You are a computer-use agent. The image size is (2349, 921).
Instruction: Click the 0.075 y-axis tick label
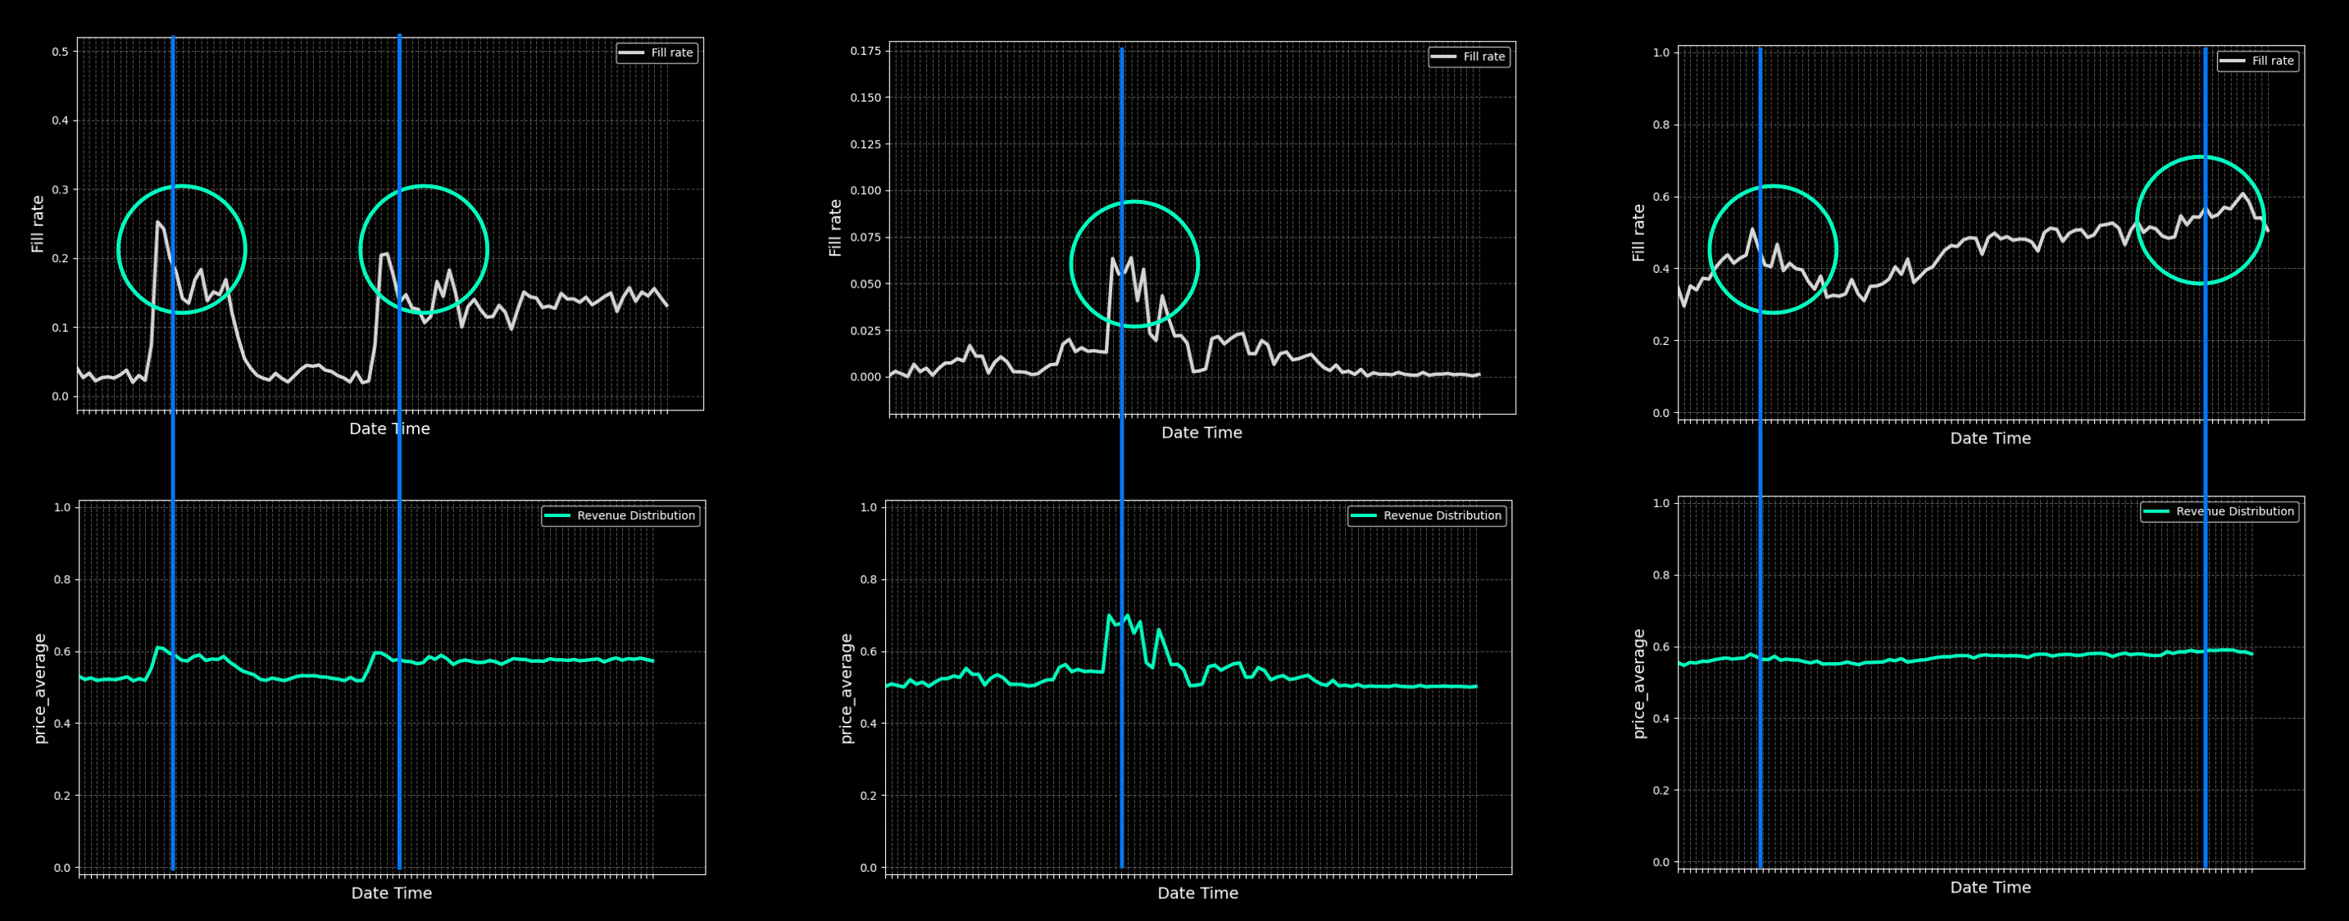click(865, 237)
